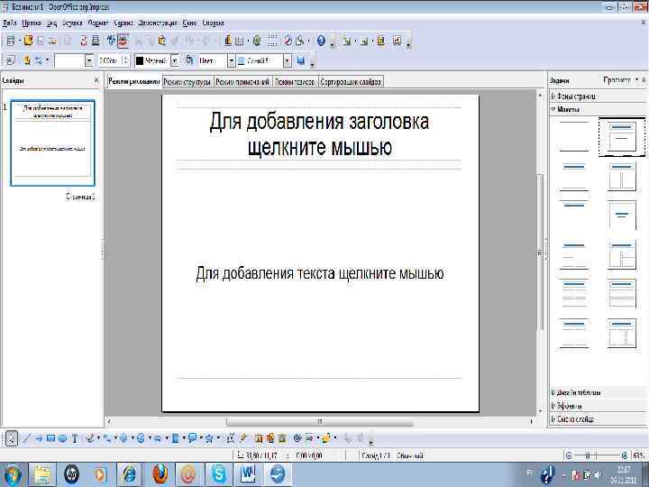Open Skype from the taskbar
This screenshot has height=487, width=649.
218,473
